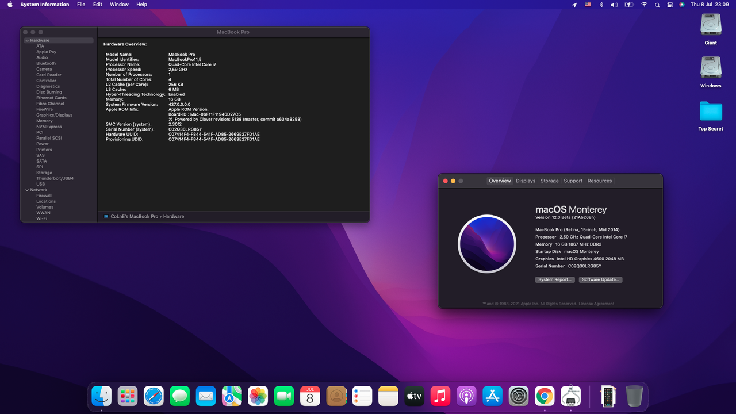Open the volume menu bar icon

[614, 5]
